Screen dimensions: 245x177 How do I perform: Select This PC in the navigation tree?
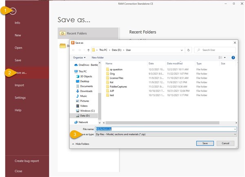coord(80,71)
